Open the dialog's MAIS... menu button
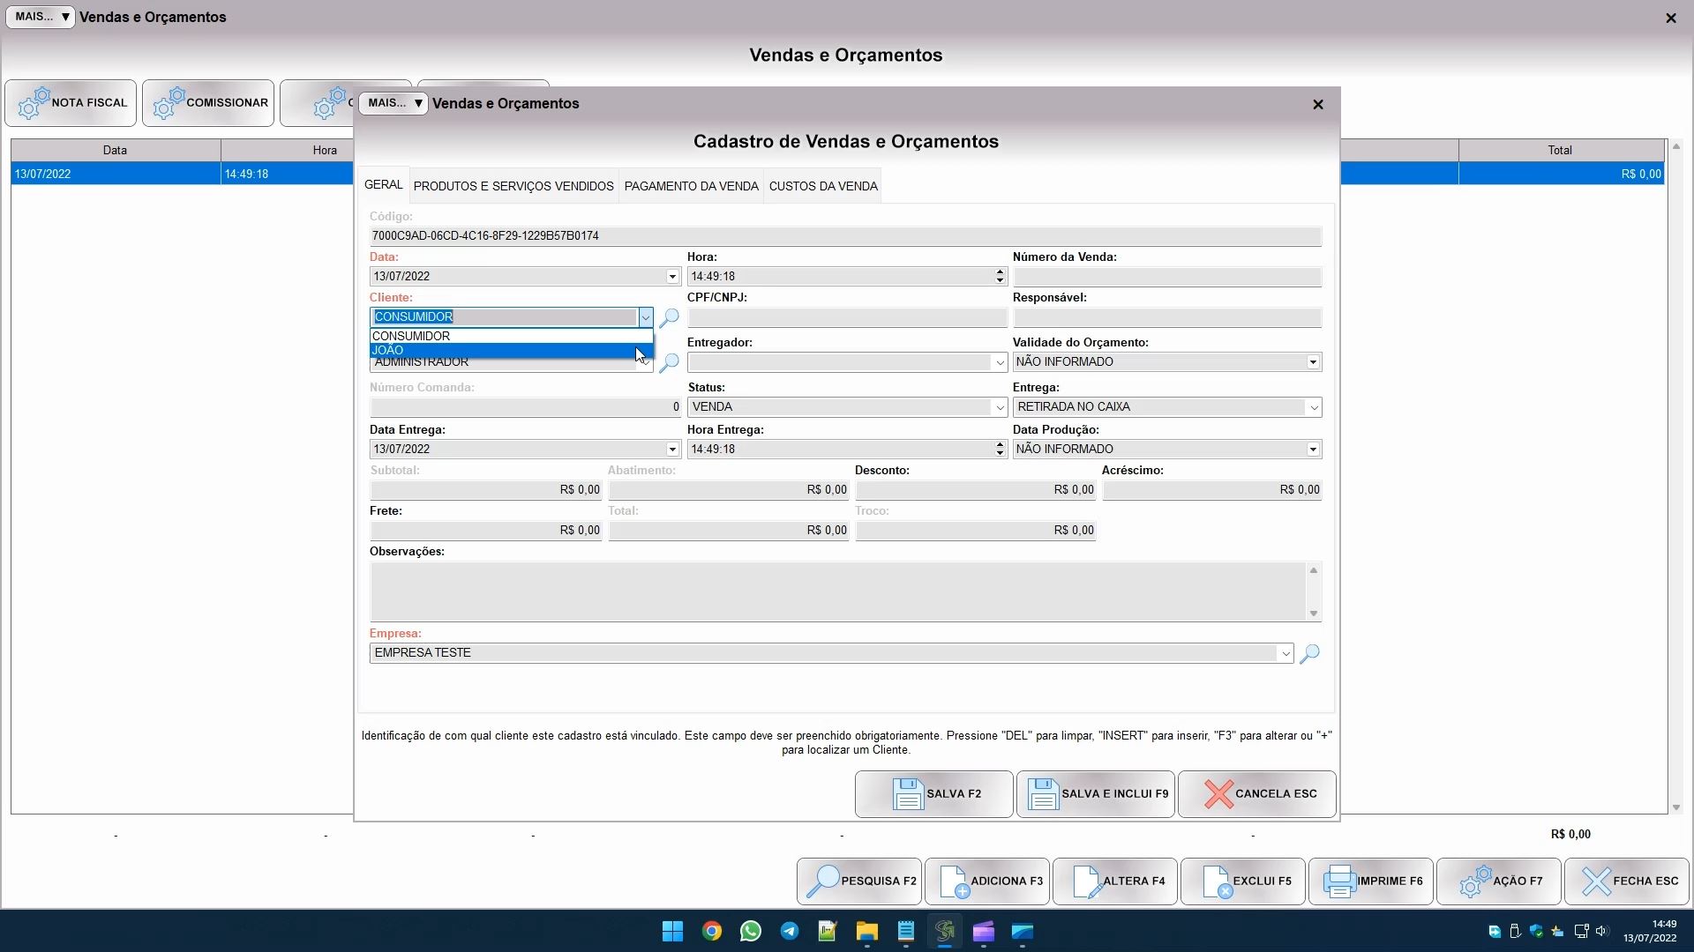 click(x=393, y=103)
